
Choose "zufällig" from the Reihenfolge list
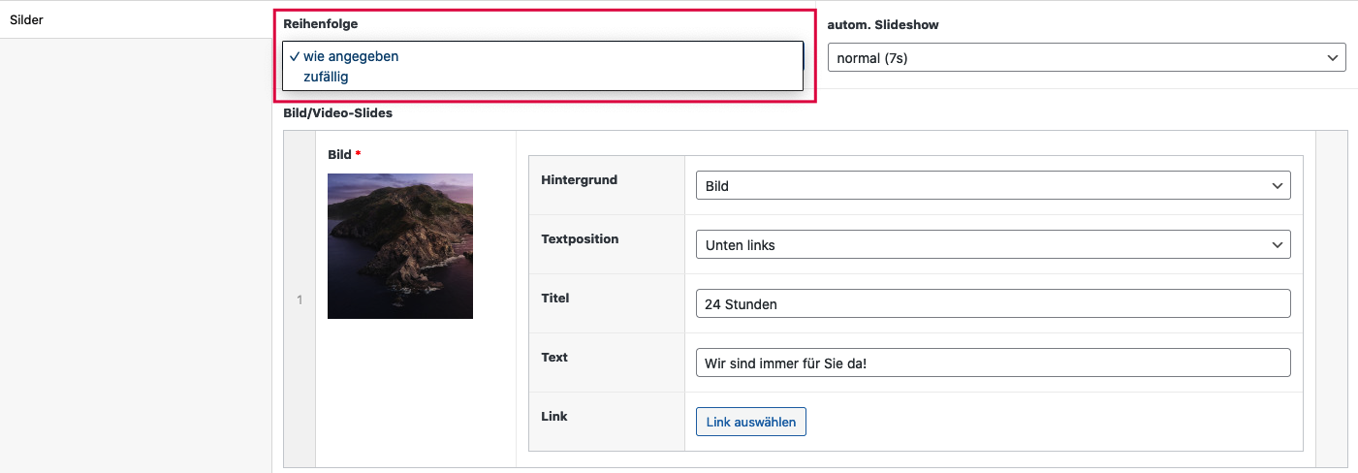[x=326, y=77]
